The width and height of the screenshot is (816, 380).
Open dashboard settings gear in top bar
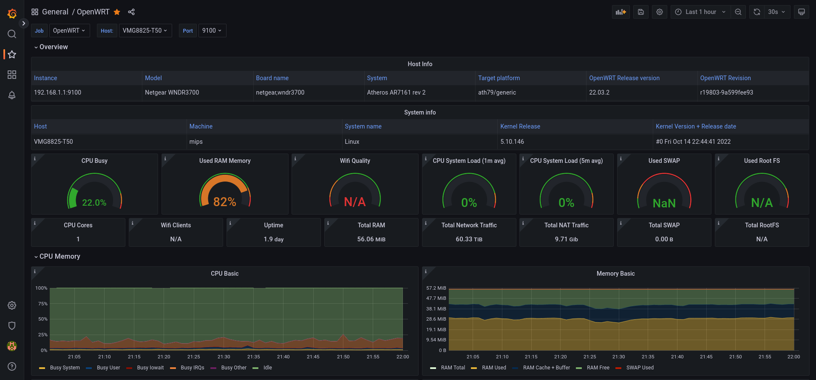pos(660,12)
